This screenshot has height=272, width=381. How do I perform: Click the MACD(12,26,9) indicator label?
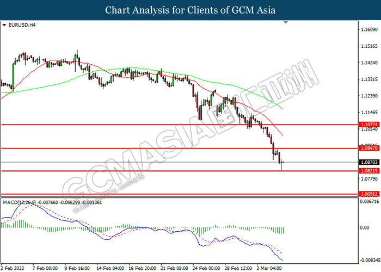click(20, 202)
